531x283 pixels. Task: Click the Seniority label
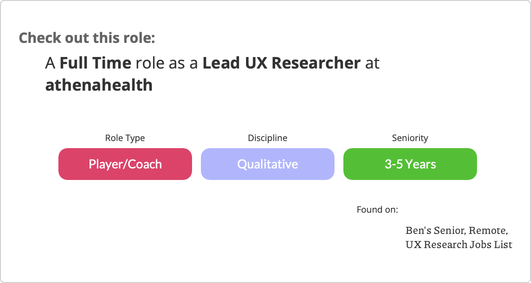410,138
